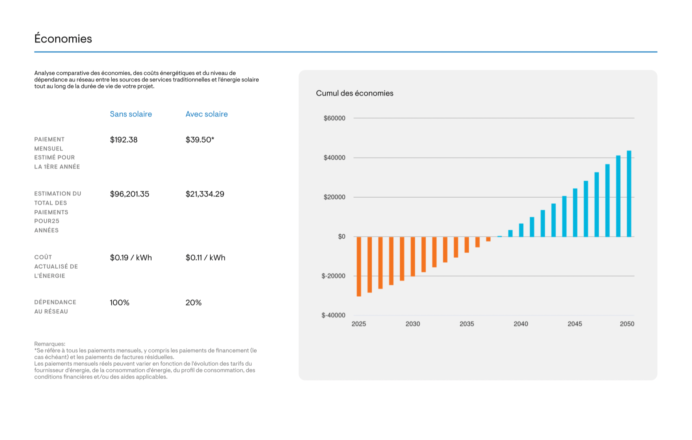Click the 2035 x-axis label
The image size is (692, 440).
pos(467,324)
